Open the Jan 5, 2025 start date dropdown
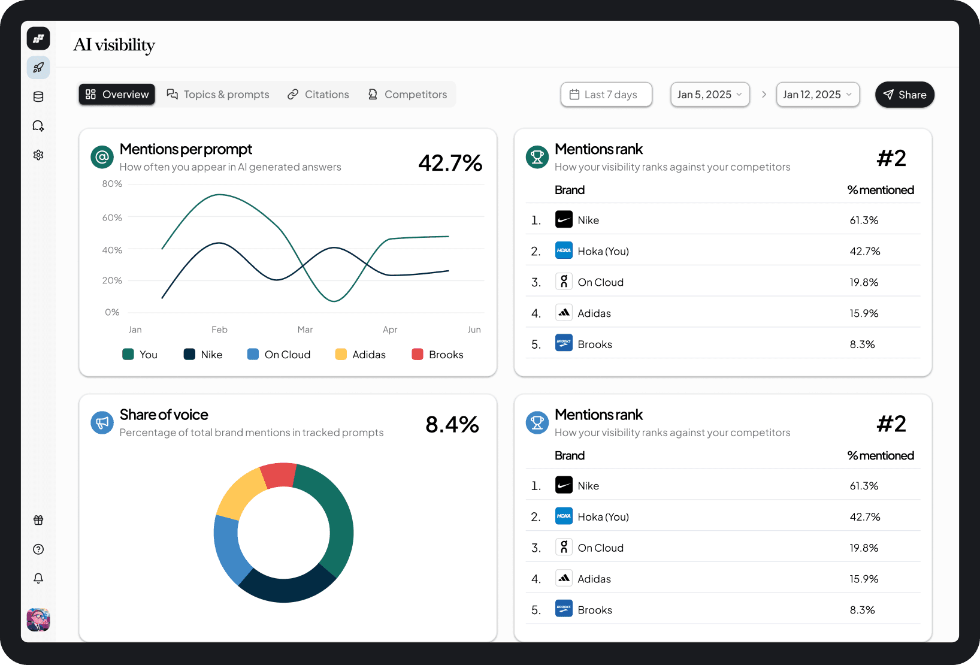The image size is (980, 665). (x=710, y=95)
